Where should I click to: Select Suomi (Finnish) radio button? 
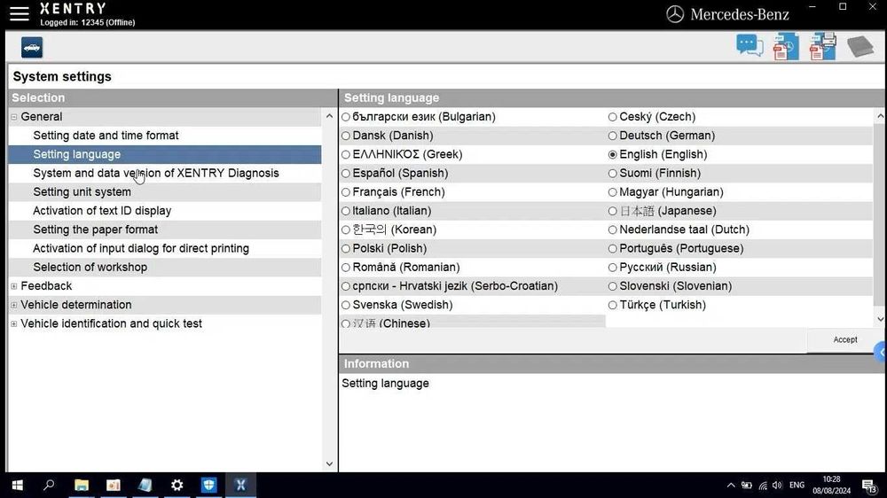(613, 174)
